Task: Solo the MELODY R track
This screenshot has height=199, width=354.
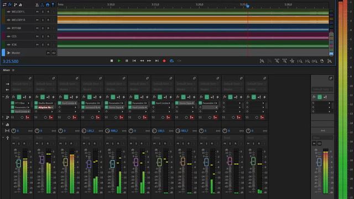Action: 43,20
